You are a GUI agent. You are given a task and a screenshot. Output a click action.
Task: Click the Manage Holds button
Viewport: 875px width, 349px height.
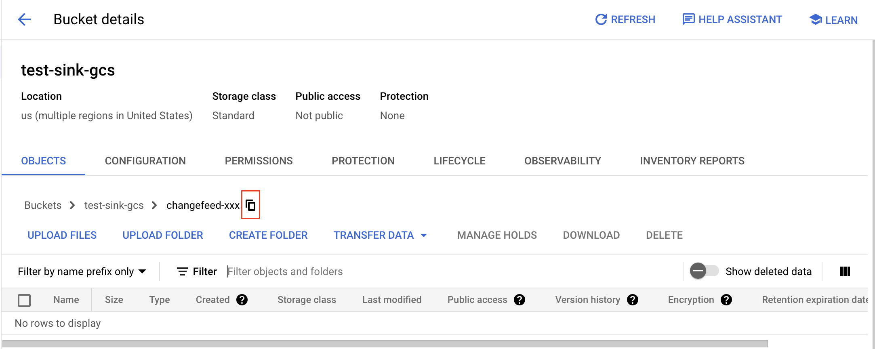point(497,235)
